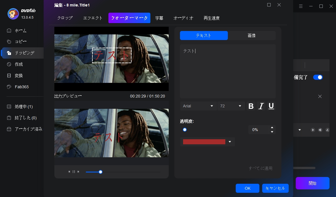Jump to previous frame in preview
Image resolution: width=336 pixels, height=197 pixels.
(x=69, y=172)
